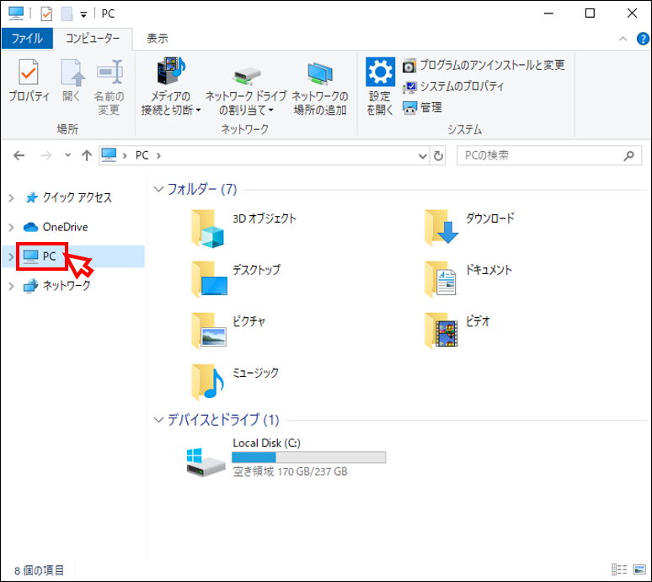The height and width of the screenshot is (582, 652).
Task: Expand the OneDrive tree node
Action: tap(11, 227)
